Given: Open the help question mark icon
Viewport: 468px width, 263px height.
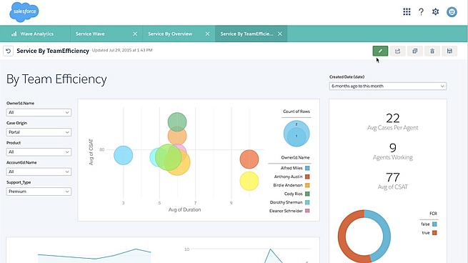Looking at the screenshot, I should [421, 11].
